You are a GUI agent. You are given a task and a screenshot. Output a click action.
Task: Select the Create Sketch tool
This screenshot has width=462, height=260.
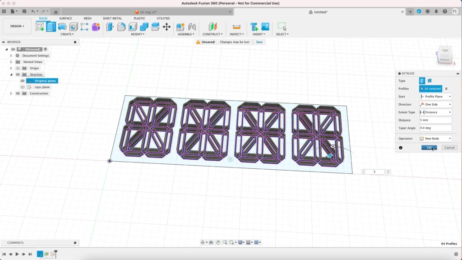pos(40,27)
